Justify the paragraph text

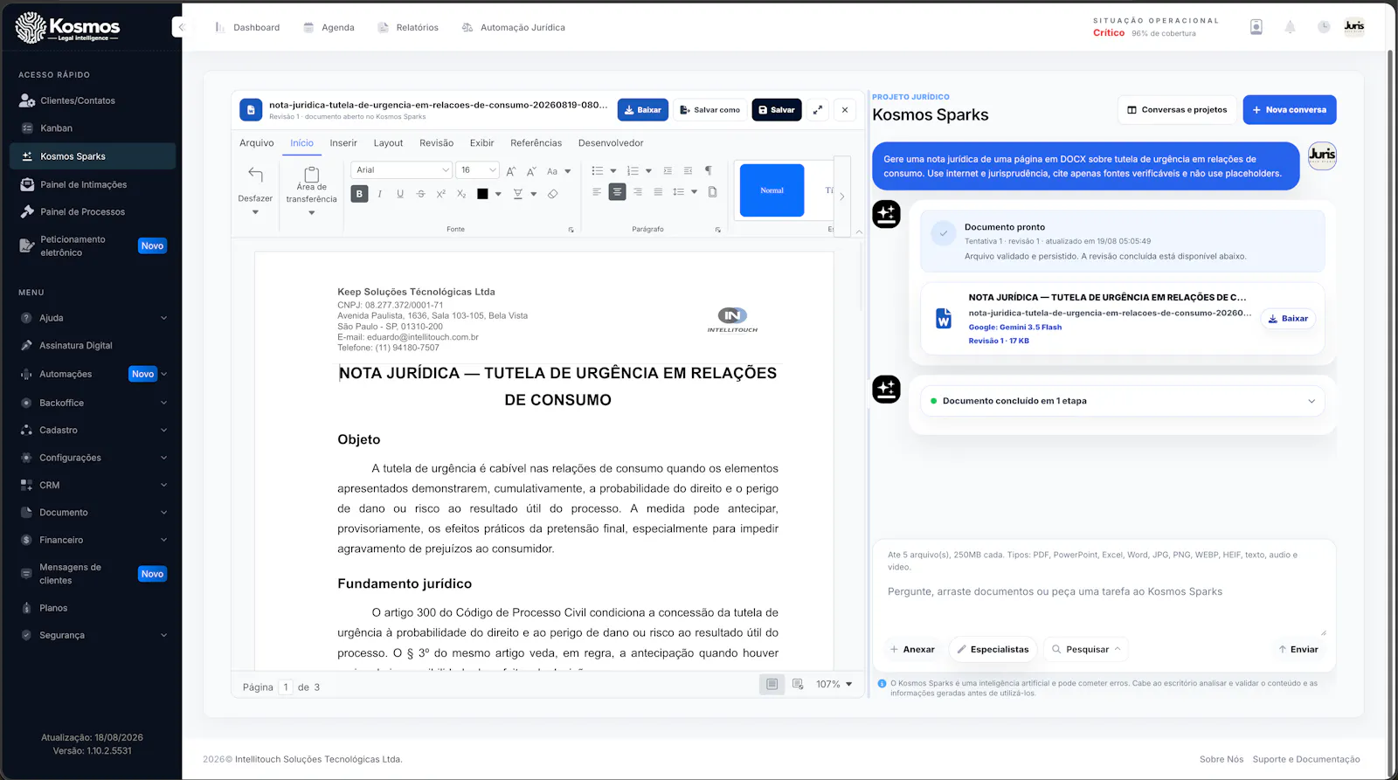[658, 192]
